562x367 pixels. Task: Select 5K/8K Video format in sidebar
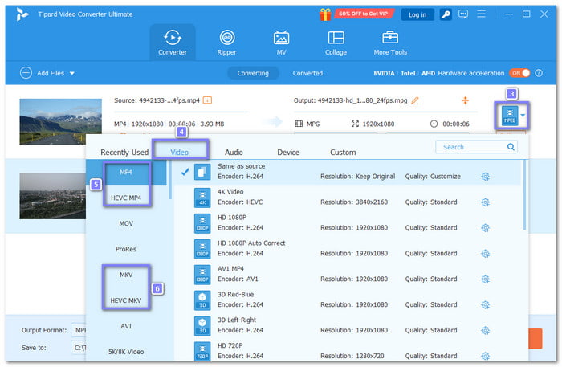coord(126,352)
